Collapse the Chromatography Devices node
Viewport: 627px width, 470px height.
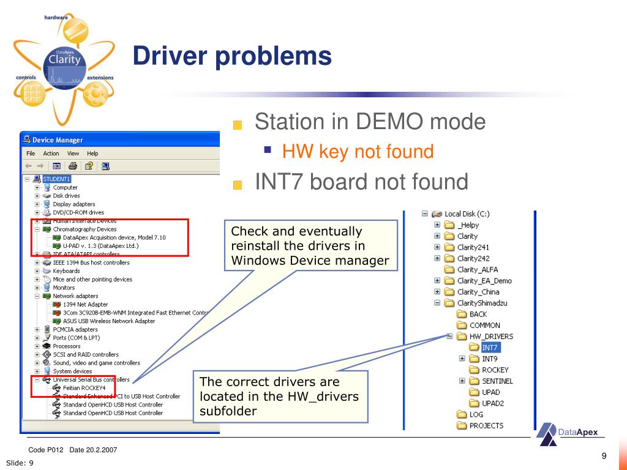37,229
